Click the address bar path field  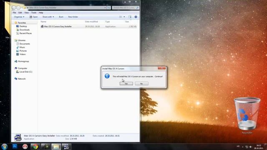pos(65,7)
